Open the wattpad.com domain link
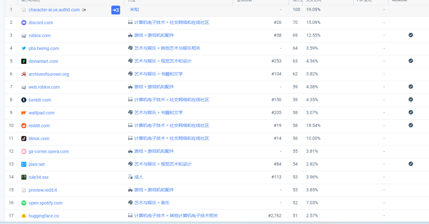Viewport: 429px width, 224px height. [41, 113]
